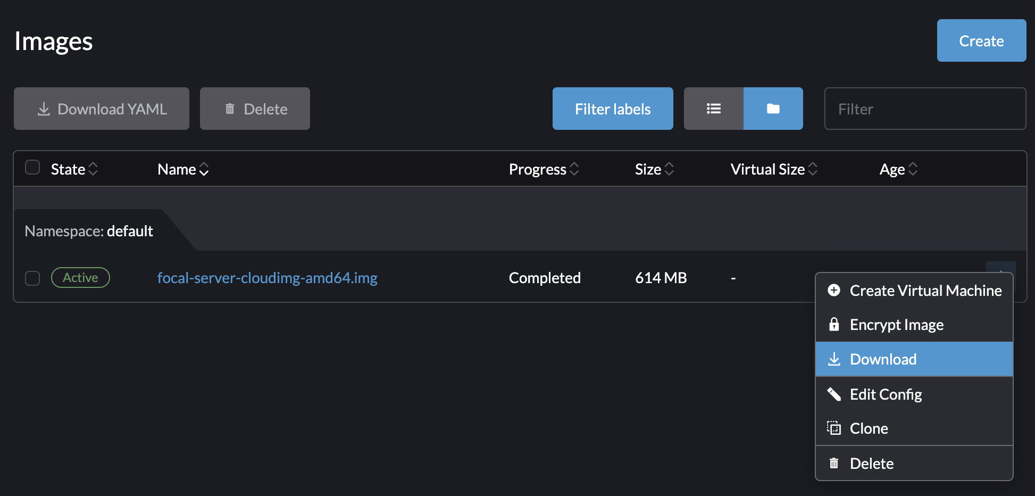Open the focal-server-cloudimg-amd64.img image link
Viewport: 1035px width, 496px height.
point(267,278)
